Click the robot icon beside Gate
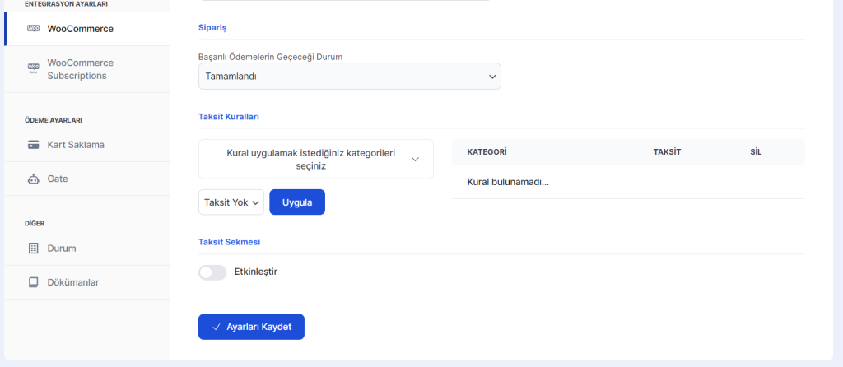843x367 pixels. point(34,179)
